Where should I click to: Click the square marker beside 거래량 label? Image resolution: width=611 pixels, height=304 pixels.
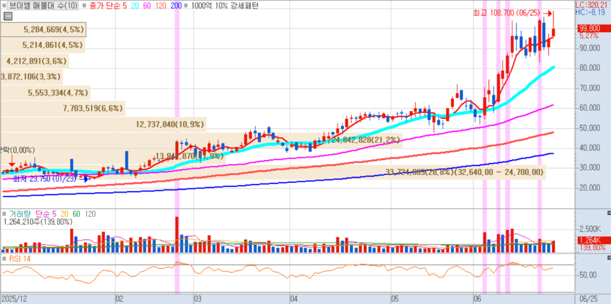click(4, 214)
